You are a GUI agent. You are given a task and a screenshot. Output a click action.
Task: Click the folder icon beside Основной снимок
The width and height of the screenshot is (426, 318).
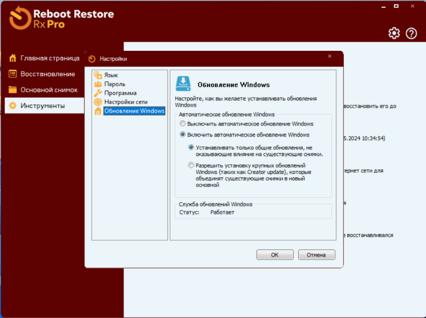(x=13, y=90)
